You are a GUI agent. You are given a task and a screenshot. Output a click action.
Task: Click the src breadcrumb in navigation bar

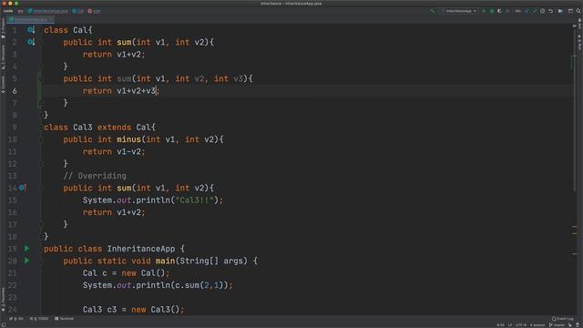[x=20, y=11]
